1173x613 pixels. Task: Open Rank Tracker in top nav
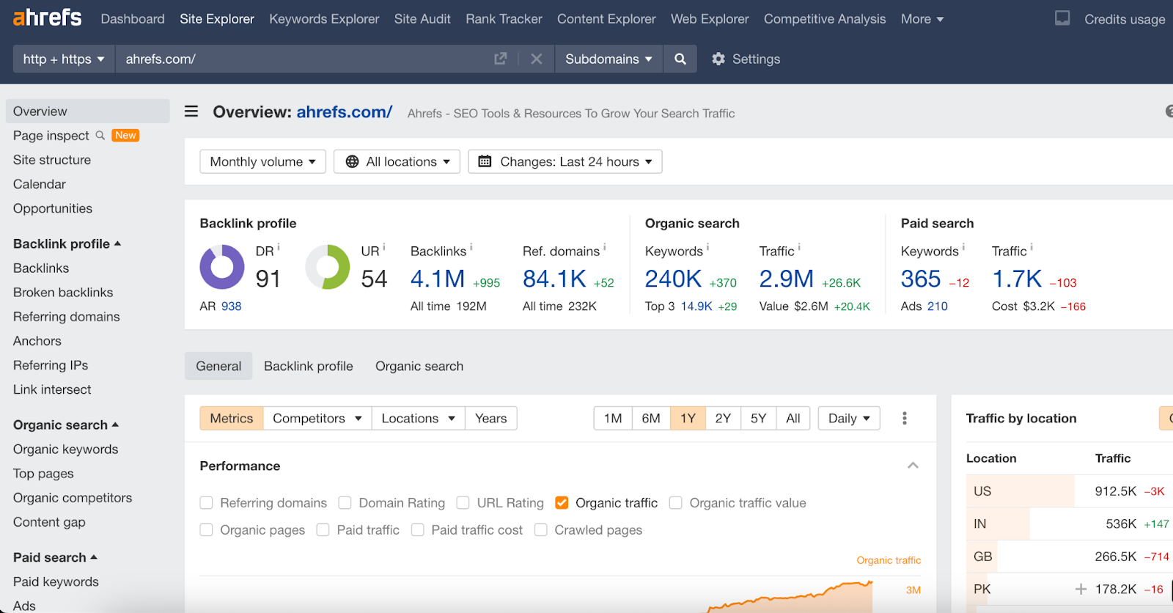point(504,19)
